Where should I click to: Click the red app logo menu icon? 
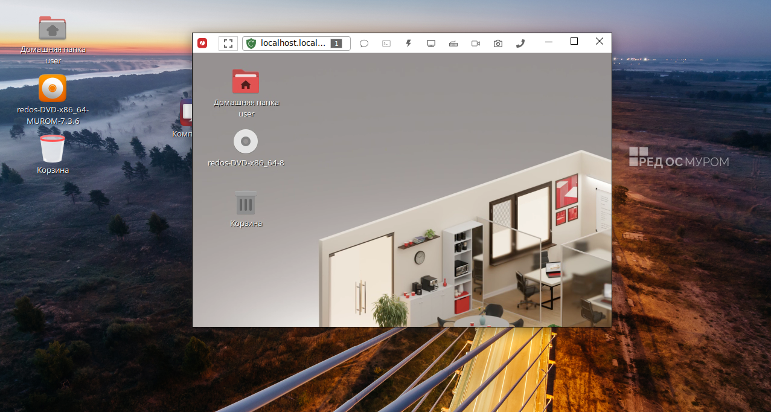tap(202, 43)
